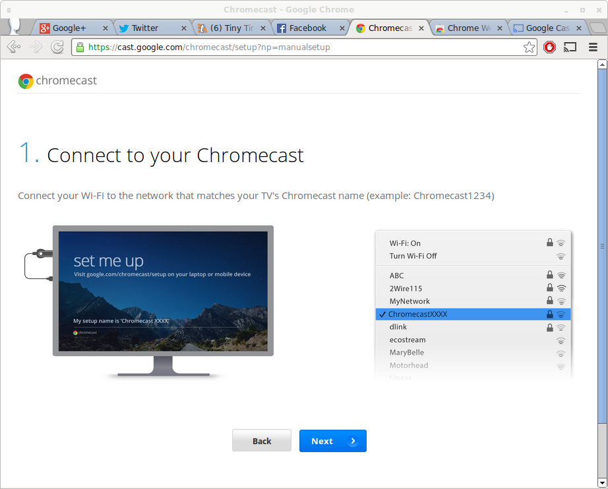
Task: Open the Chrome hamburger menu
Action: point(593,47)
